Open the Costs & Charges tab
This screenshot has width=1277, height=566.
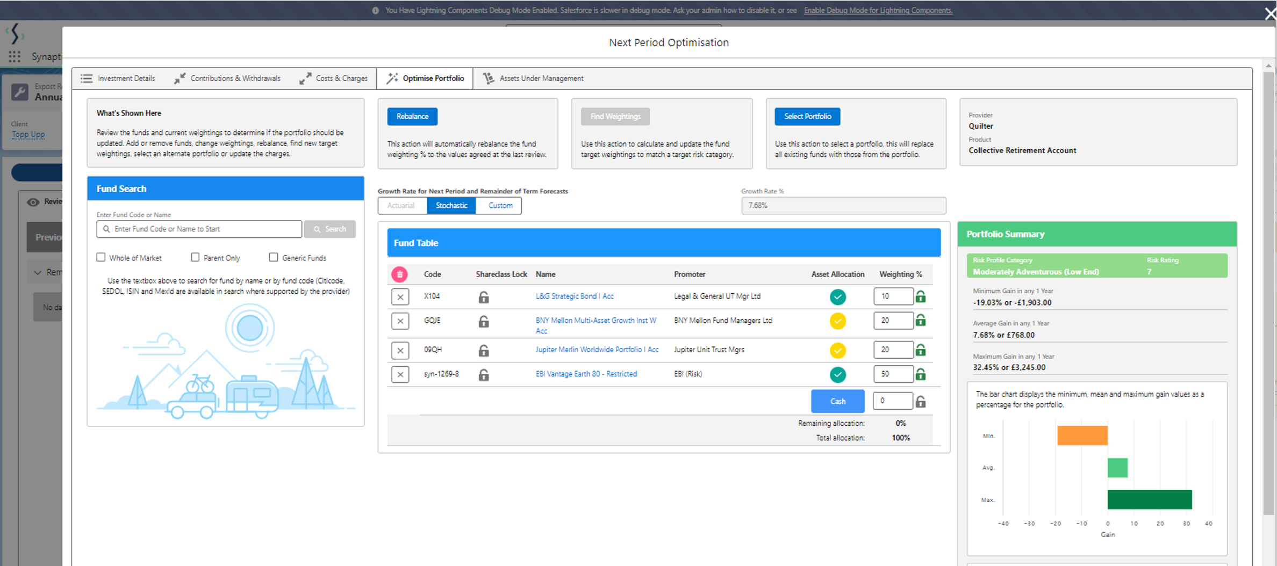point(333,78)
